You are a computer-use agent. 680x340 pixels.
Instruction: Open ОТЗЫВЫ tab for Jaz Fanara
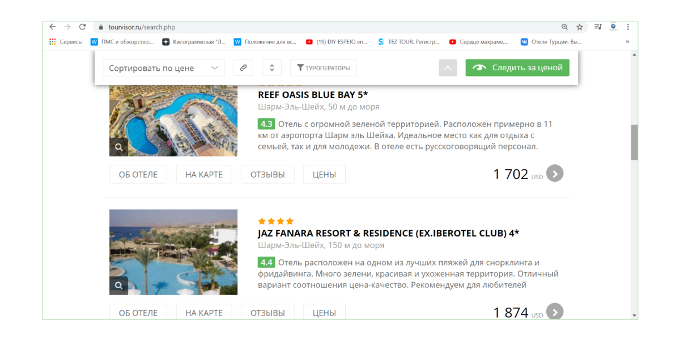click(x=267, y=312)
